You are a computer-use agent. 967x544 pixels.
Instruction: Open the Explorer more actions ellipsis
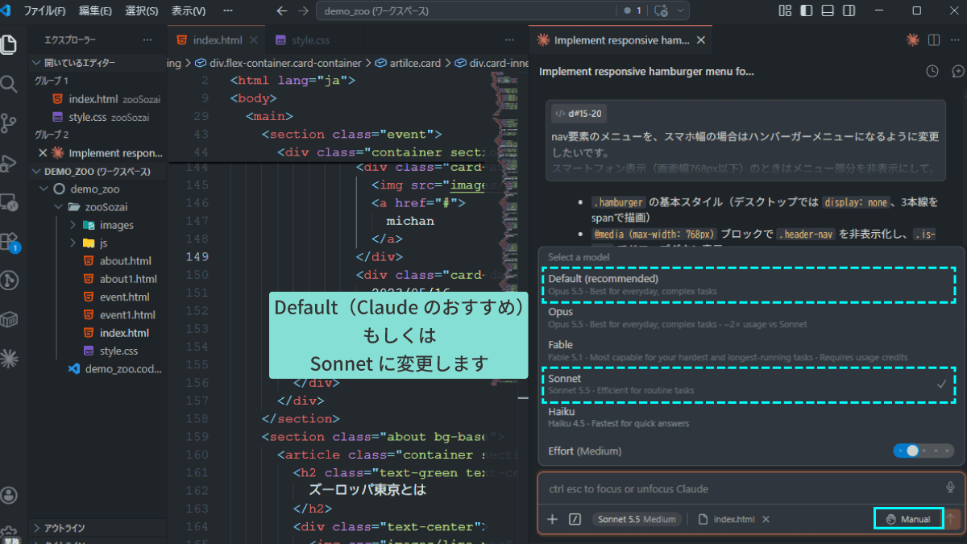[147, 39]
